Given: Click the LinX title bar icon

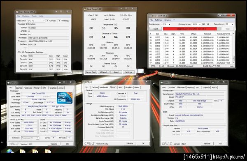Looking at the screenshot, I should [150, 16].
